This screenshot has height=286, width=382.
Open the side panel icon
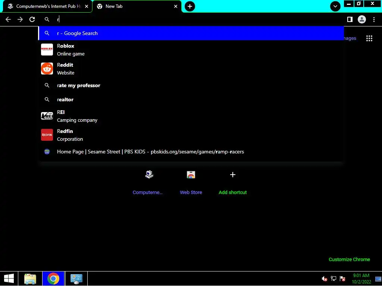[x=350, y=19]
